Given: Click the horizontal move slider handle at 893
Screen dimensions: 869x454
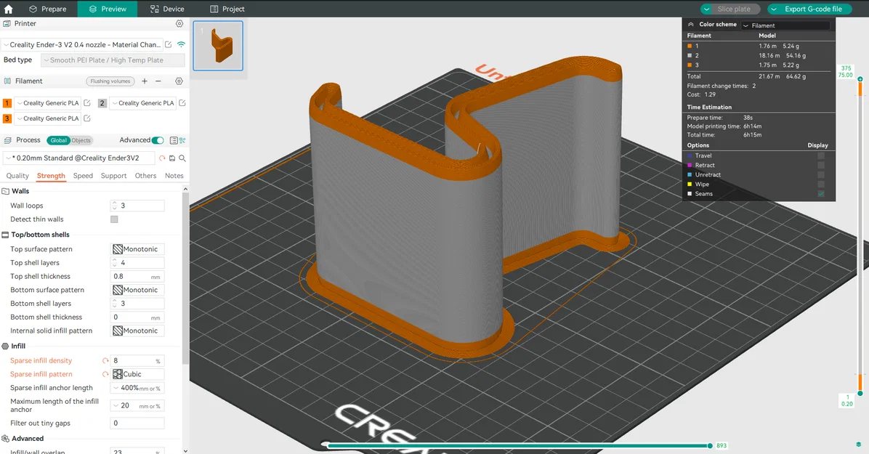Looking at the screenshot, I should point(710,446).
